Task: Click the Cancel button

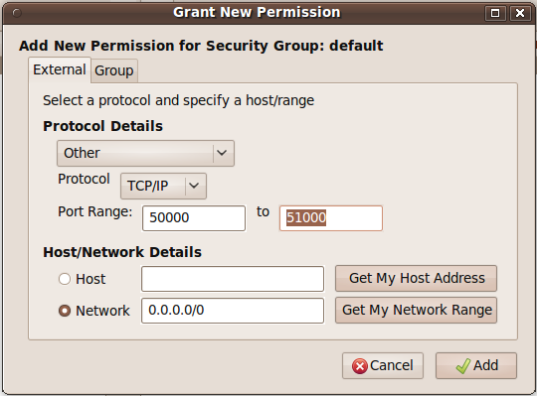Action: coord(383,366)
